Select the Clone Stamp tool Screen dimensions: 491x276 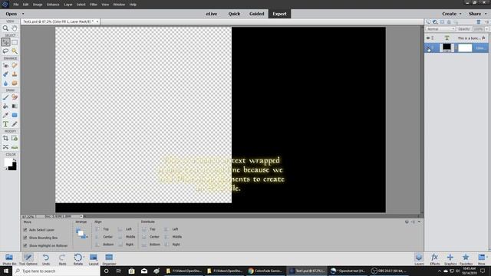click(15, 74)
